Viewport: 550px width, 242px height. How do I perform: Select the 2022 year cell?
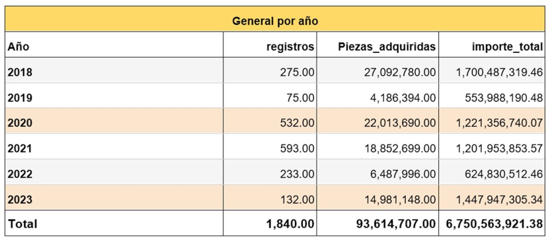pyautogui.click(x=20, y=174)
